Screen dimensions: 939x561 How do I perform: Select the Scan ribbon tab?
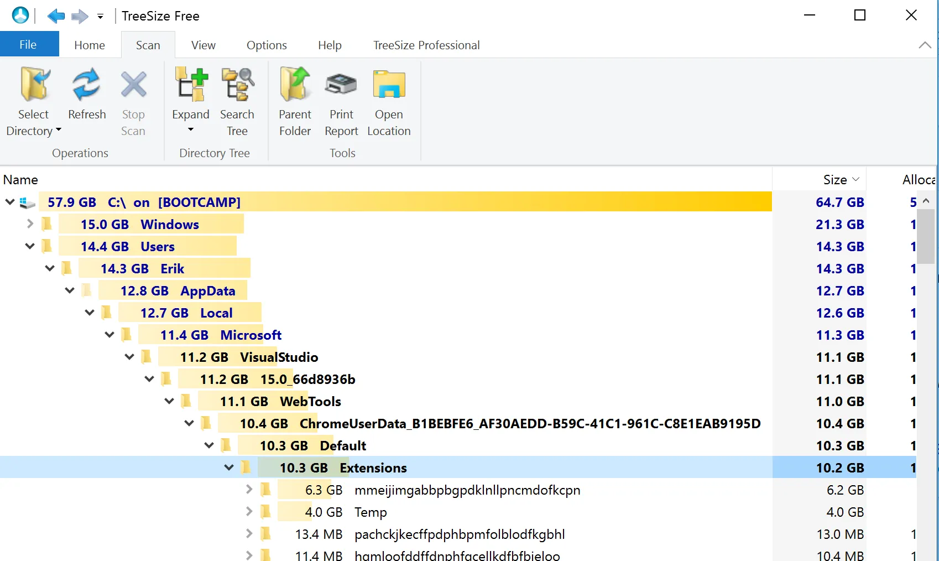[x=148, y=45]
